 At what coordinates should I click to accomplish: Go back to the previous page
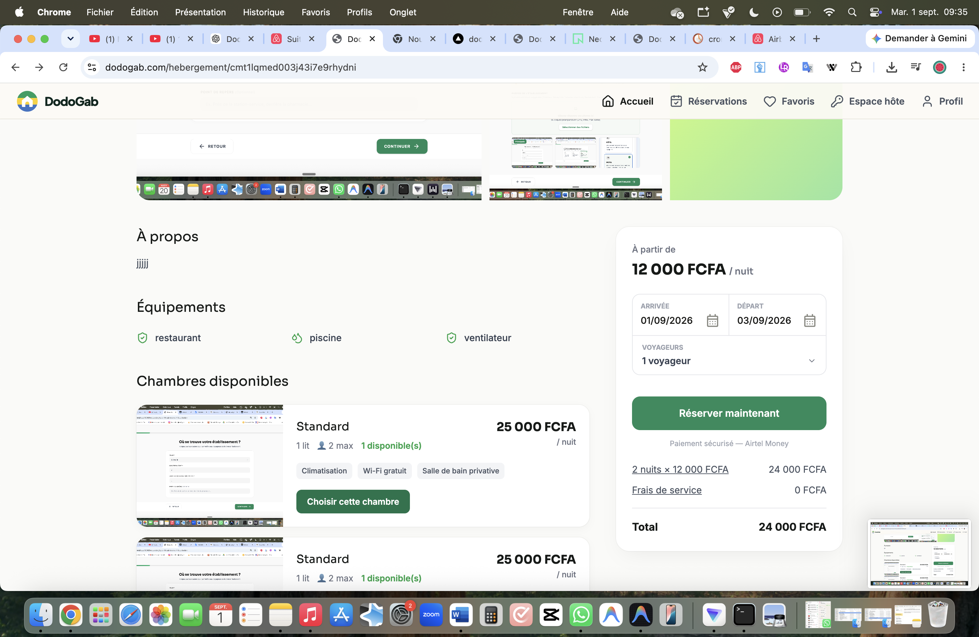16,67
